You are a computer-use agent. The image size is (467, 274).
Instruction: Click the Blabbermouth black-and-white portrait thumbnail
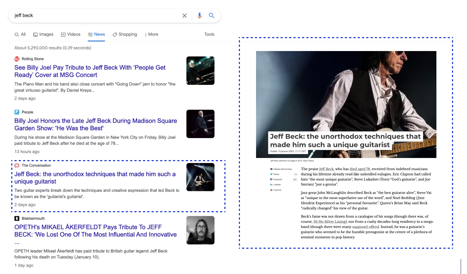pyautogui.click(x=200, y=230)
